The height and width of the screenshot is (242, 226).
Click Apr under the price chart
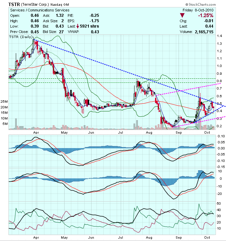36,133
